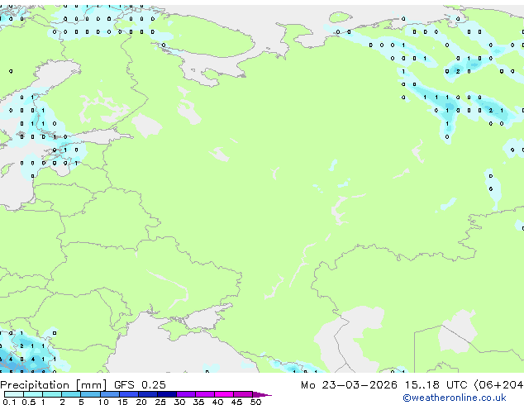Pick the dark navy 25–30 mm legend swatch
The width and height of the screenshot is (524, 405).
pos(167,394)
